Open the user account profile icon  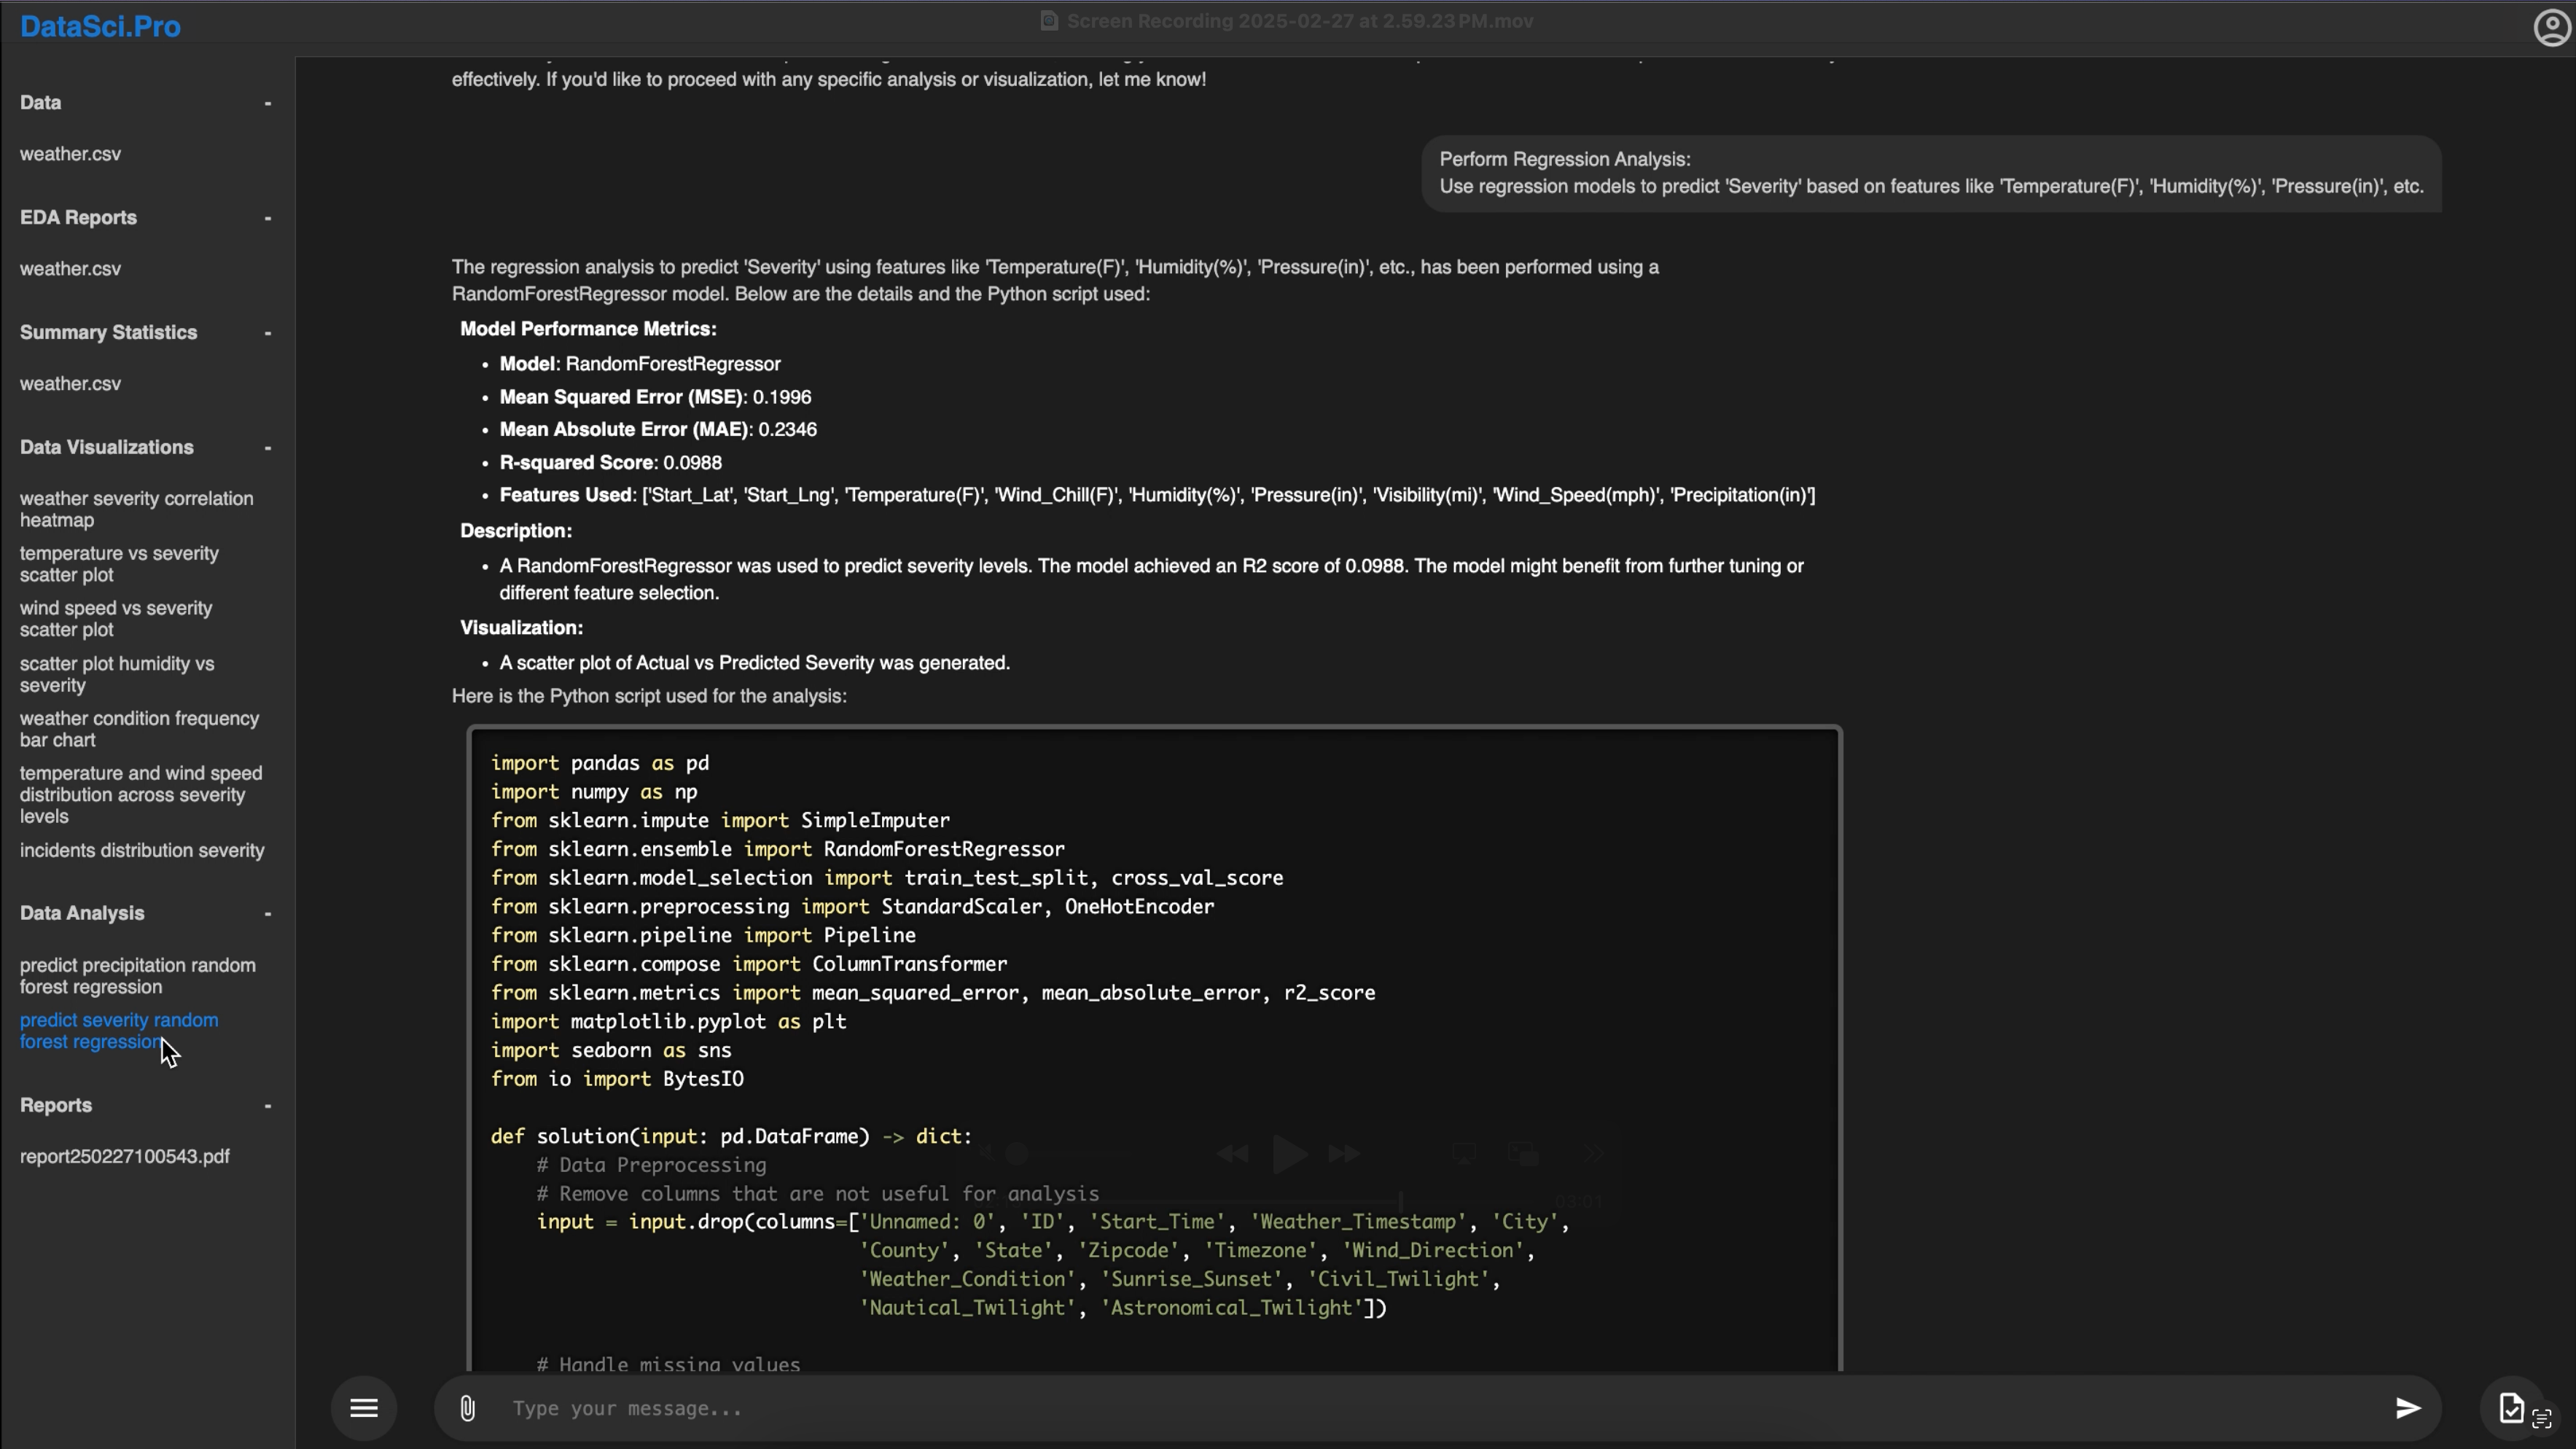[x=2551, y=27]
